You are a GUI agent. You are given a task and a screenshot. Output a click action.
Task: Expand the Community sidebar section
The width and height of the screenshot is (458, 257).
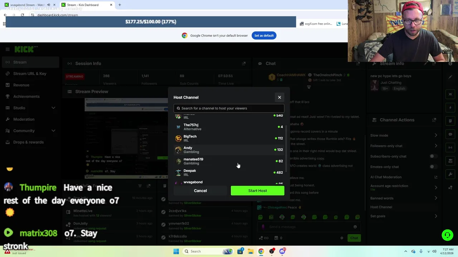(30, 131)
